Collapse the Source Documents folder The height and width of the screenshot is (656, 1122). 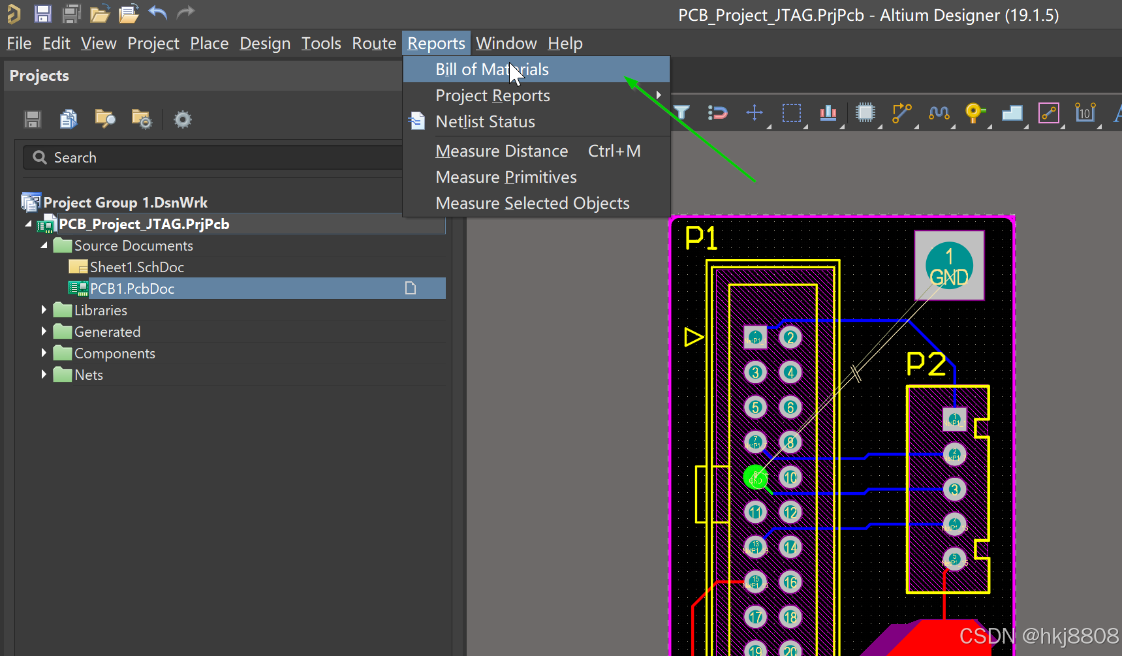click(x=44, y=245)
